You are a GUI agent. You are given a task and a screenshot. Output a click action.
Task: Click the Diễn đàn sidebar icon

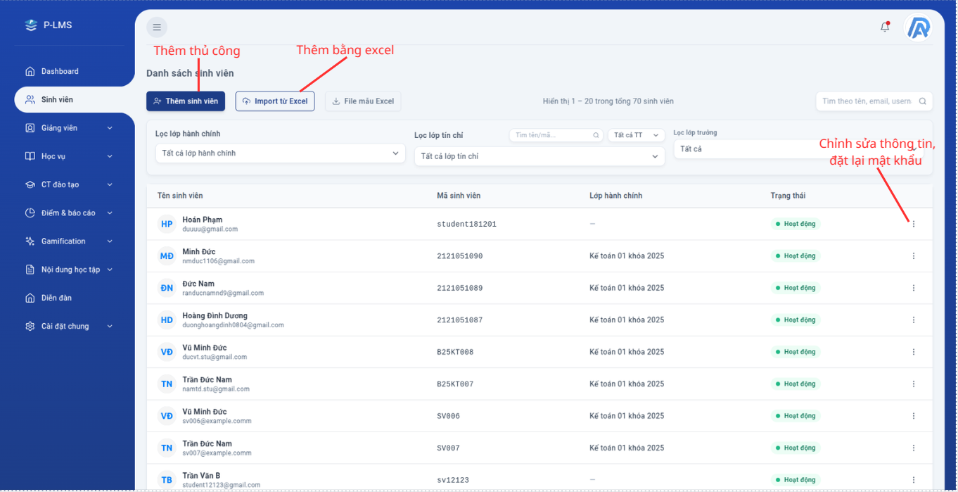tap(30, 298)
